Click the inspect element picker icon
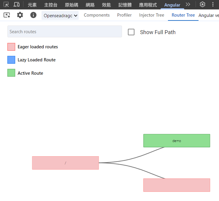This screenshot has height=201, width=219. point(6,4)
